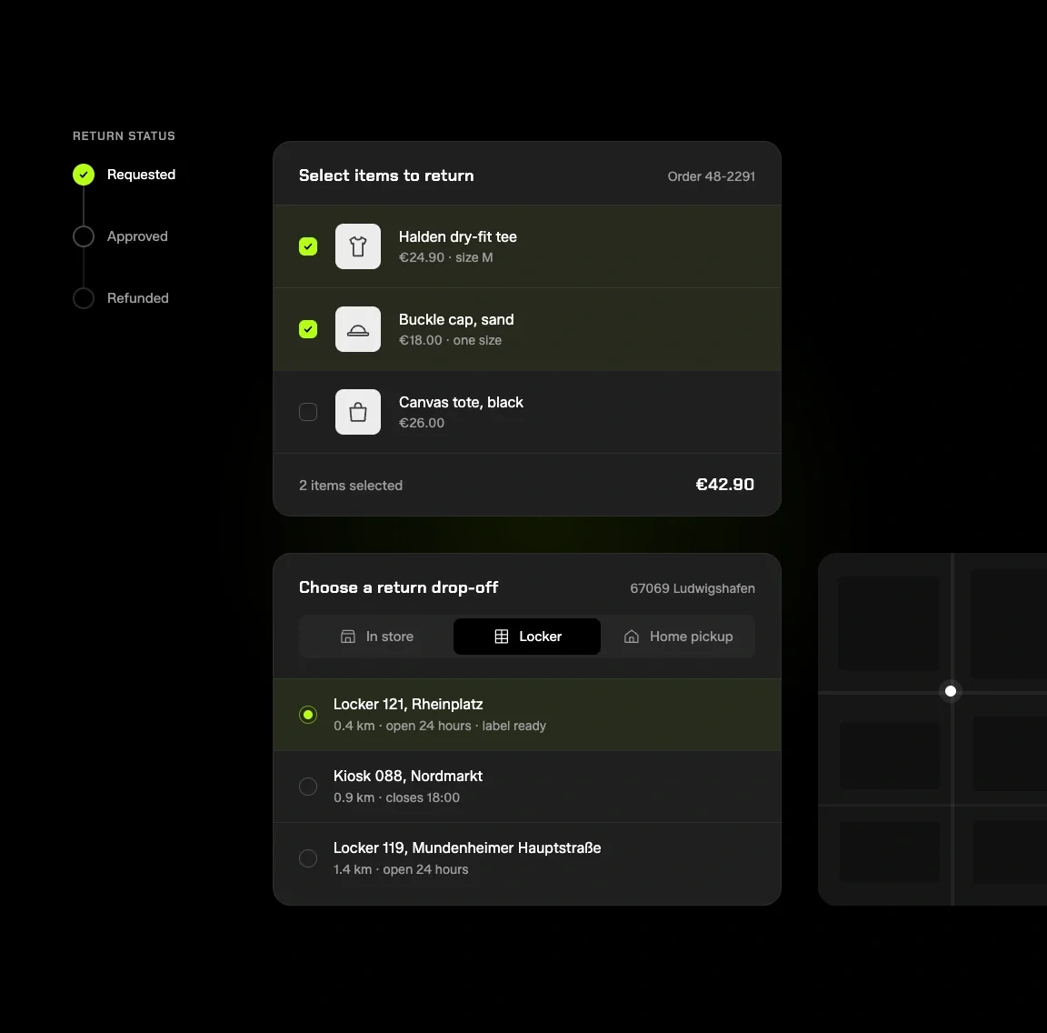The image size is (1047, 1033).
Task: Click the Locker 121, Rheinplatz title
Action: 408,704
